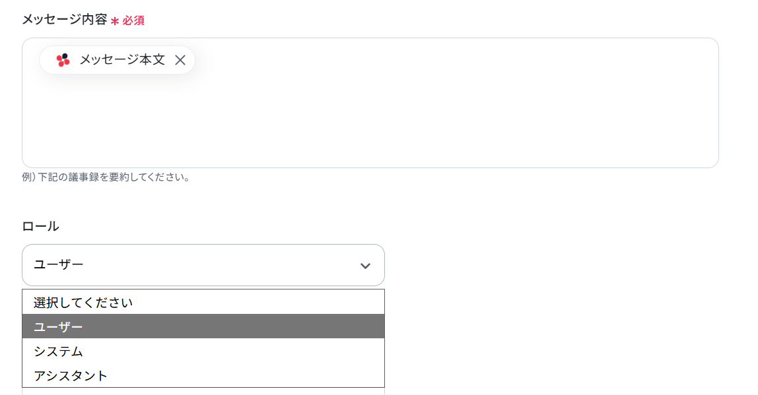758x395 pixels.
Task: Pick システム from the role list
Action: coord(203,351)
